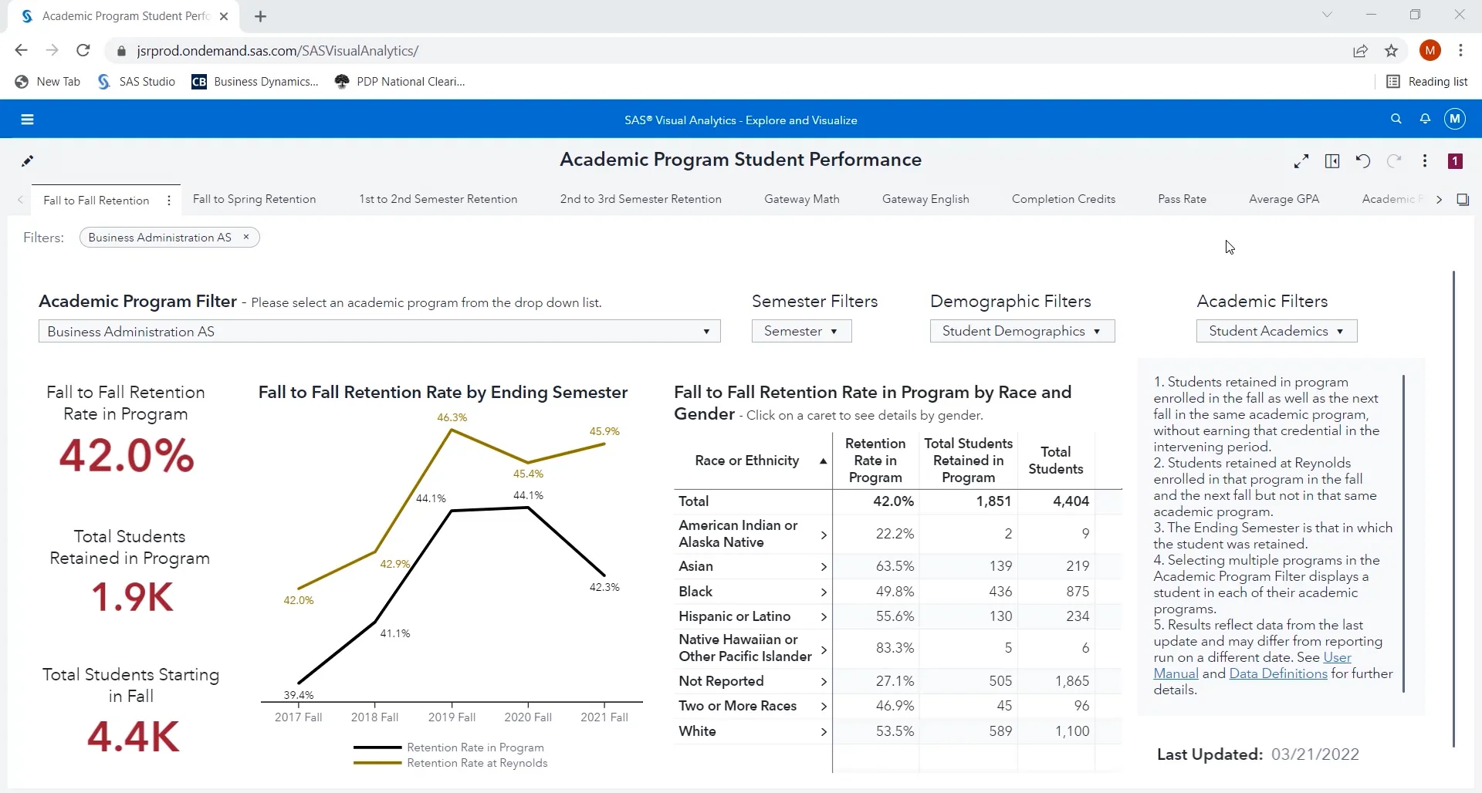Screen dimensions: 1482x793
Task: Open the Average GPA tab
Action: tap(1284, 199)
